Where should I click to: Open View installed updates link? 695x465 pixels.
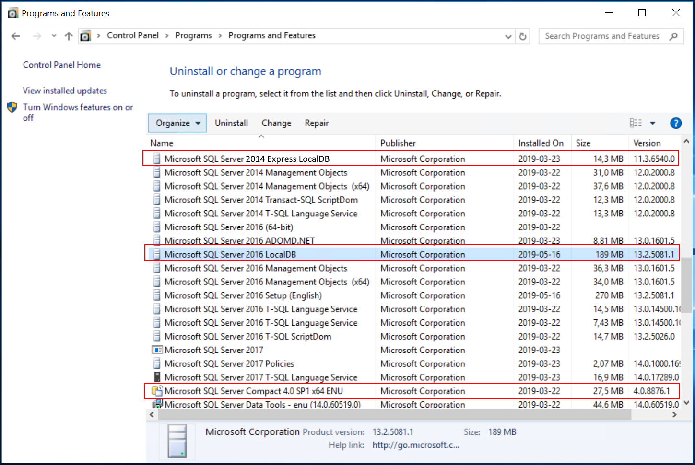65,91
